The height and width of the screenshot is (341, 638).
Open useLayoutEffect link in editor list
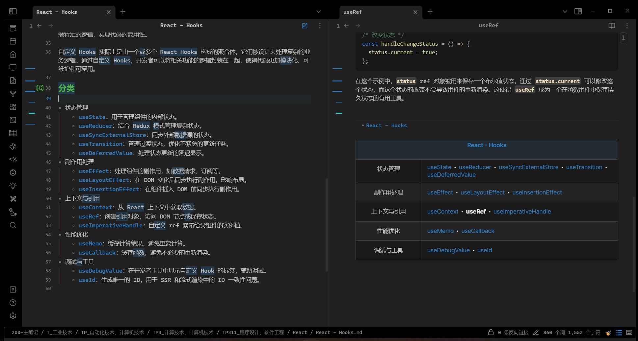[104, 180]
